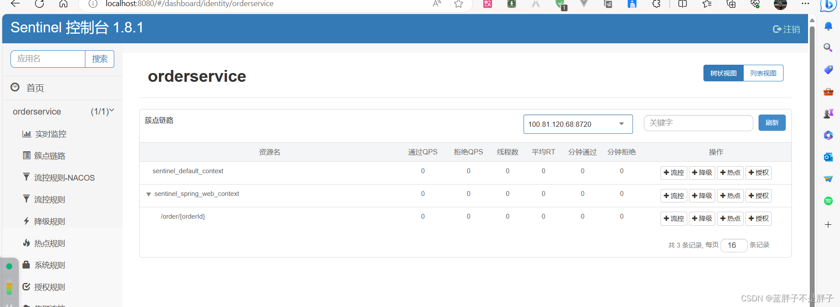The height and width of the screenshot is (307, 840).
Task: Open 热点规则 in the sidebar
Action: 44,243
